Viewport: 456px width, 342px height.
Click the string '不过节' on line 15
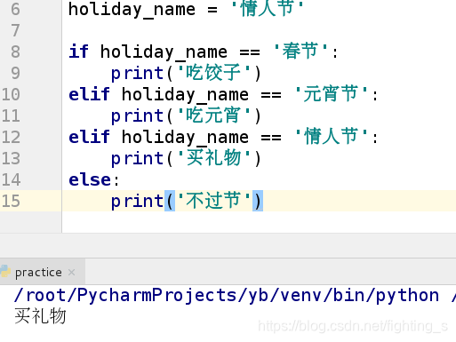[213, 200]
